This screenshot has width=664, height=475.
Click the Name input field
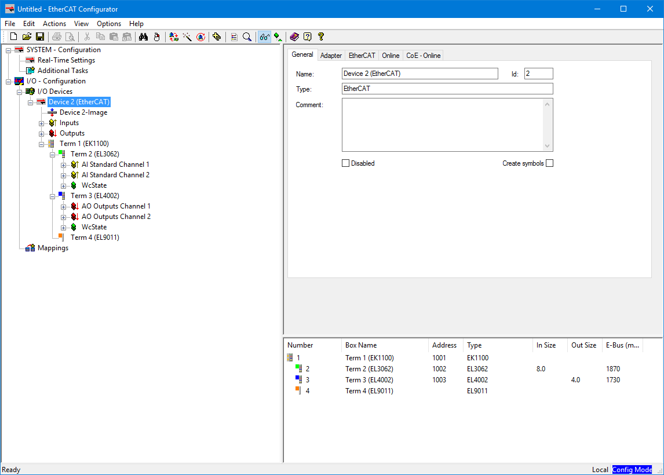[419, 74]
